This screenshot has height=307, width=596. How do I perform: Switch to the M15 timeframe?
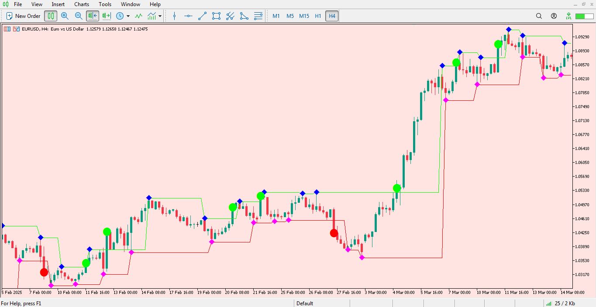click(x=304, y=16)
